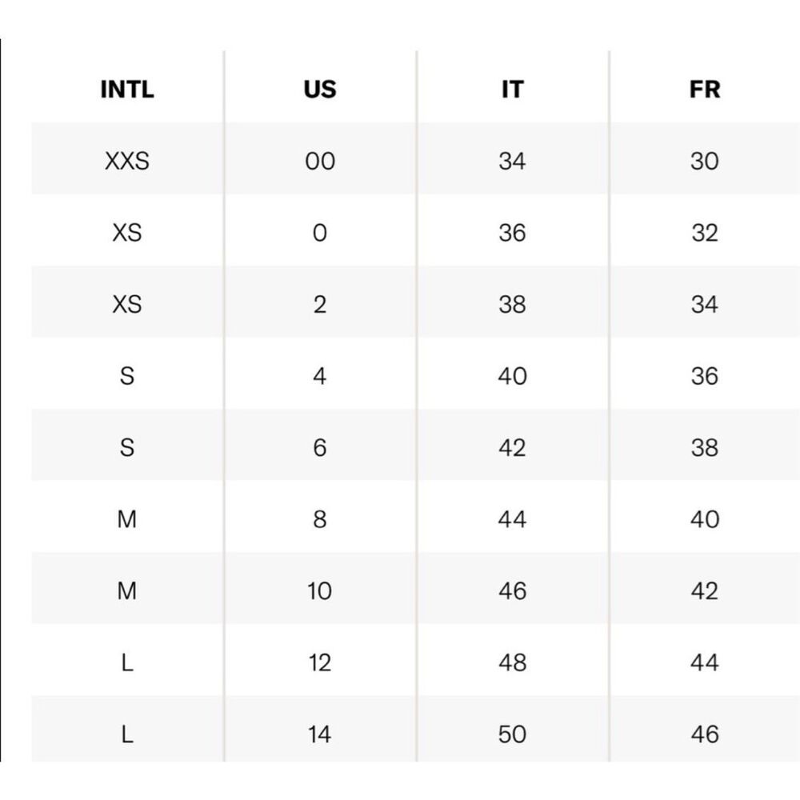Click the INTL column header
The height and width of the screenshot is (800, 800).
coord(127,90)
